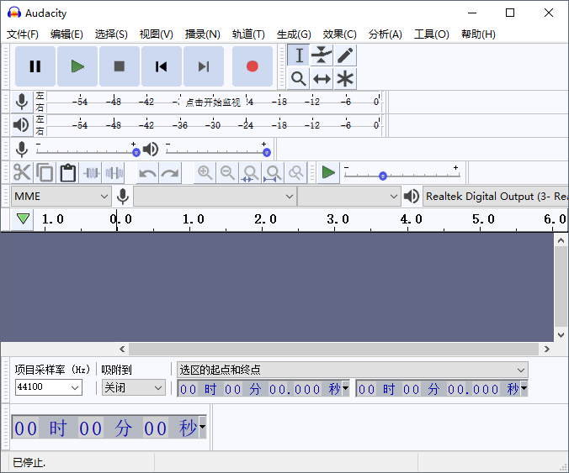Open the 文件(F) menu
This screenshot has height=473, width=569.
pyautogui.click(x=23, y=34)
